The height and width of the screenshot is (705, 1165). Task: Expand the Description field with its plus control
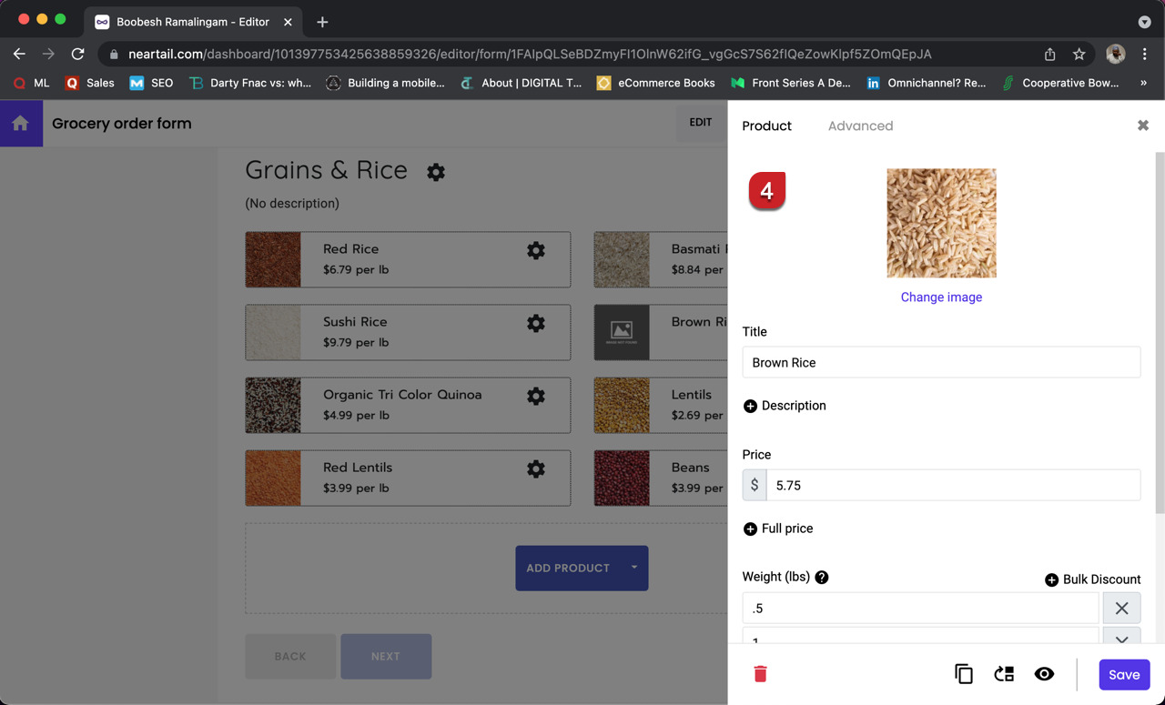[x=750, y=406]
